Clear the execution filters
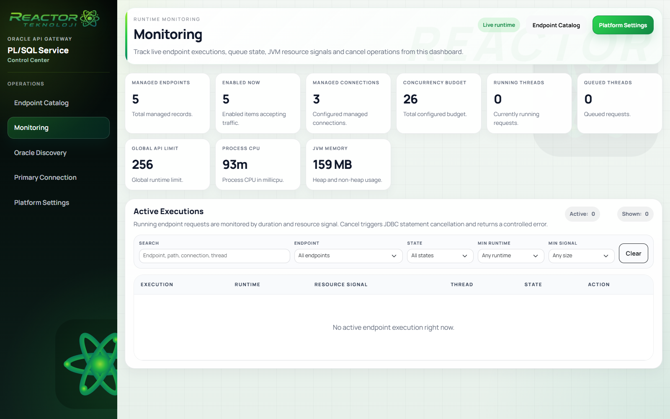The image size is (670, 419). pos(633,253)
